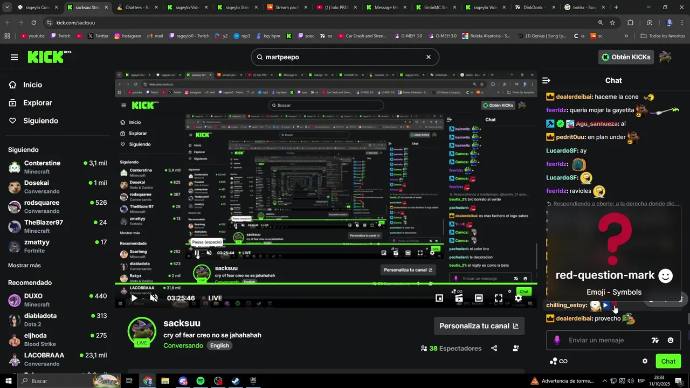
Task: Open browser extensions puzzle icon
Action: point(630,23)
